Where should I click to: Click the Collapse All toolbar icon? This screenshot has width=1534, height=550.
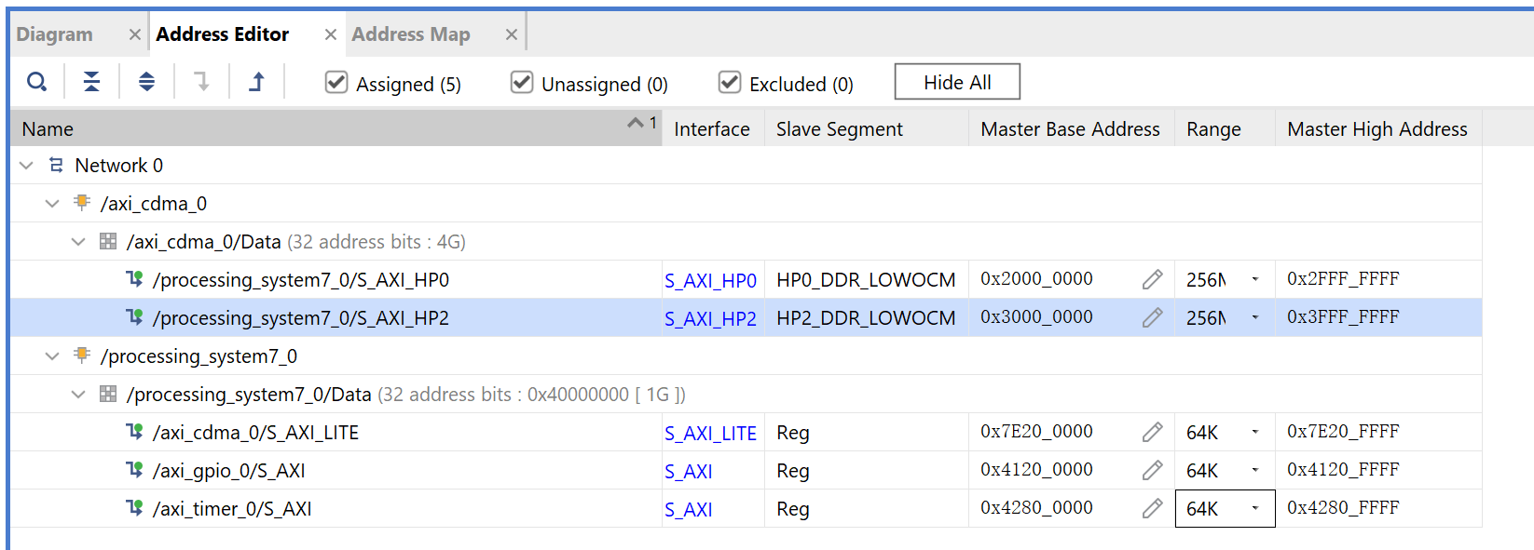91,82
